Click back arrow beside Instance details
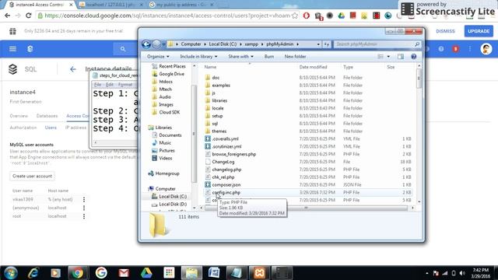This screenshot has width=498, height=280. 73,69
